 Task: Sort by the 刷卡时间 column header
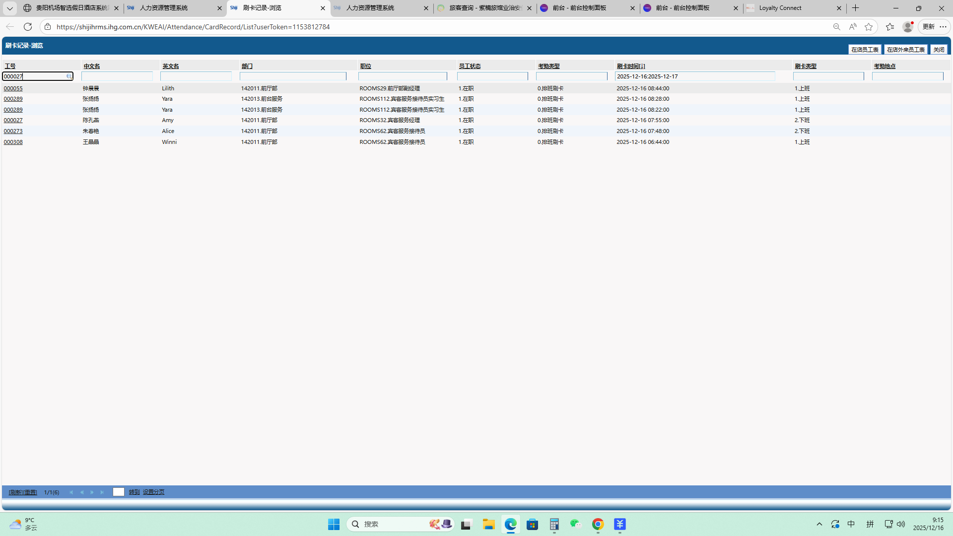[x=630, y=66]
